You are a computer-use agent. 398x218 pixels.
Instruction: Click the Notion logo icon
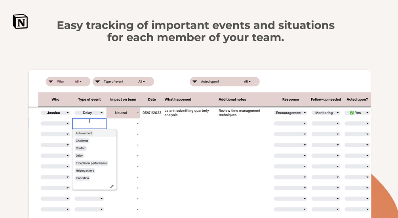(x=20, y=21)
